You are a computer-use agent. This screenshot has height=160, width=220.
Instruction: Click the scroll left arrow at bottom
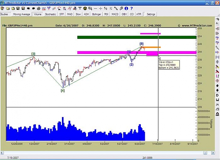click(x=2, y=153)
